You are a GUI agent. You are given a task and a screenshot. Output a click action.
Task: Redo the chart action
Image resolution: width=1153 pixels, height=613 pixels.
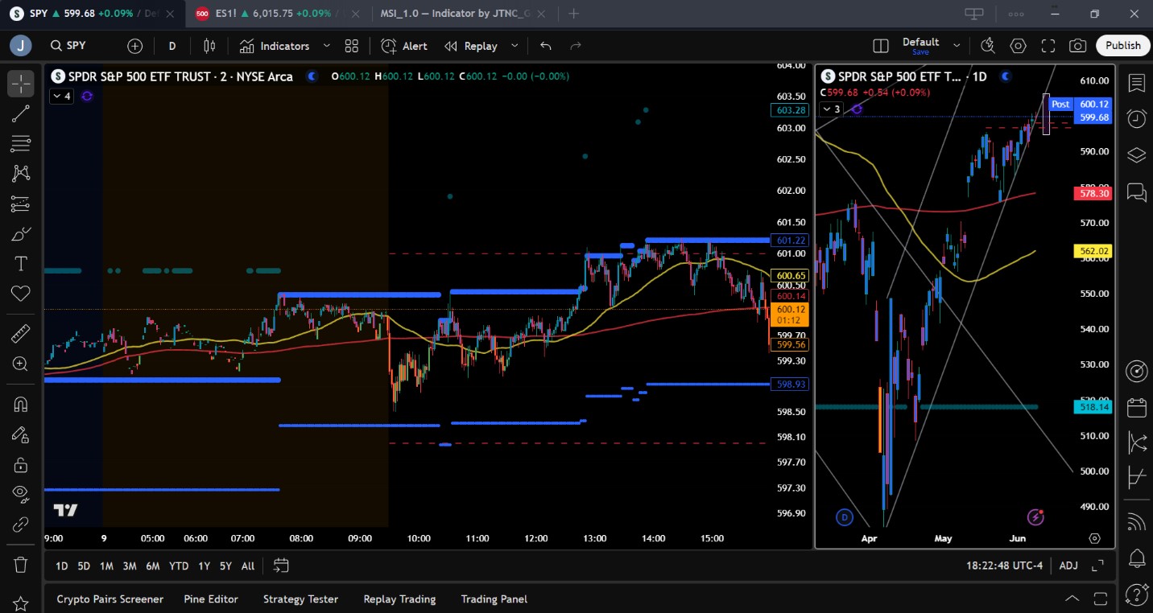pos(576,46)
